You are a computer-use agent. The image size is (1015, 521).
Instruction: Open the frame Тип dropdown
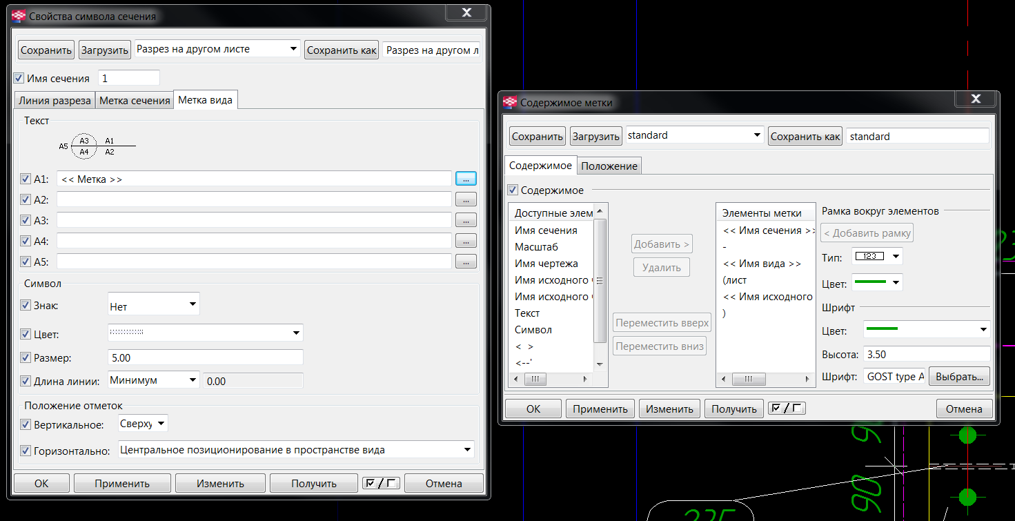(877, 257)
